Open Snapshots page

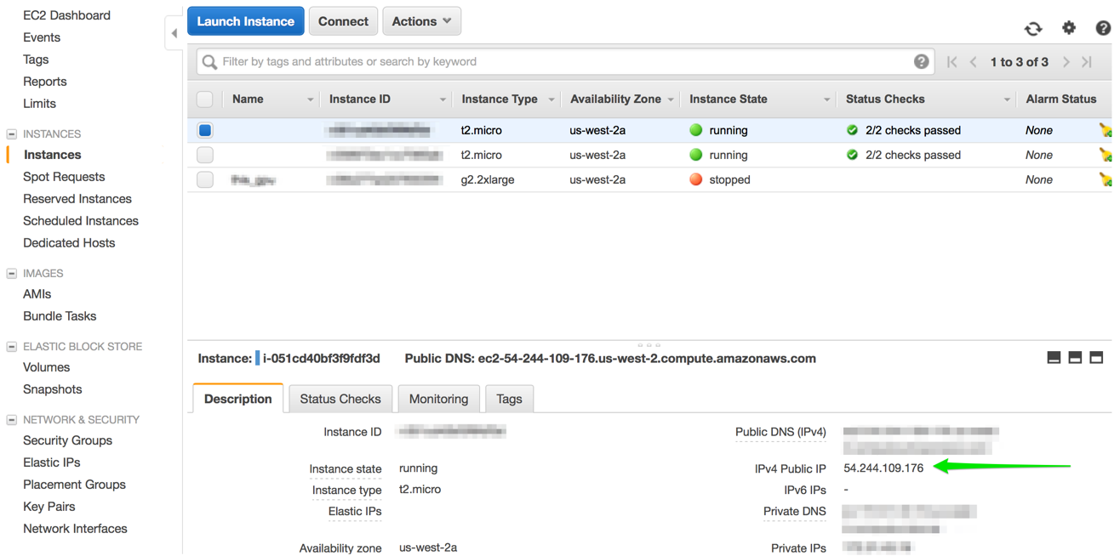coord(52,389)
